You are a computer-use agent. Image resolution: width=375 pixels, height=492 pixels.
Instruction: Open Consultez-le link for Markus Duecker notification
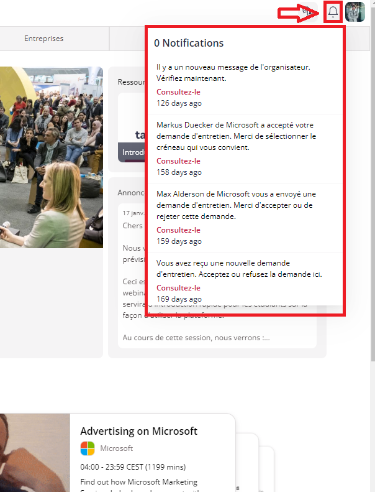click(x=178, y=161)
